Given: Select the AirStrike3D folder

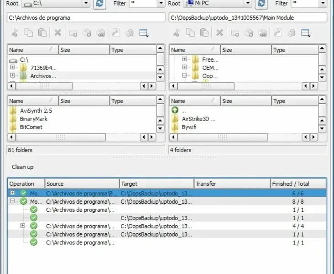Looking at the screenshot, I should [x=198, y=119].
